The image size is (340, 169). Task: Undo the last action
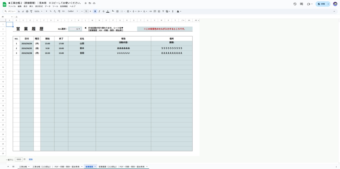tap(19, 11)
